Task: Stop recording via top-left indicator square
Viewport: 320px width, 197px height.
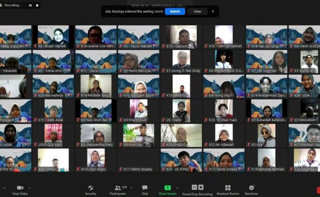Action: tap(36, 5)
